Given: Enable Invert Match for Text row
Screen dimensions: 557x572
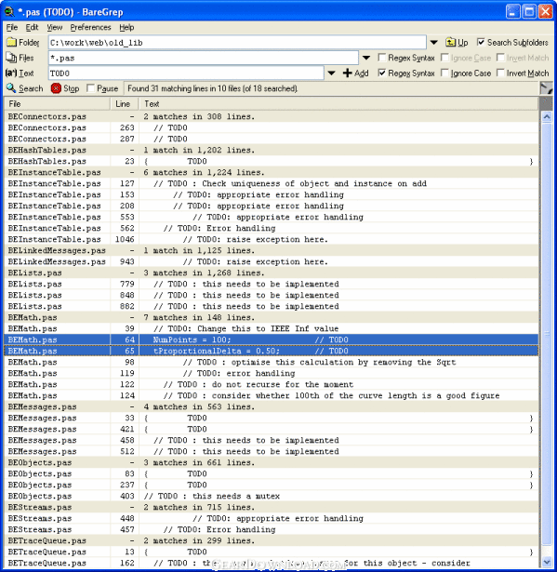Looking at the screenshot, I should (x=500, y=73).
